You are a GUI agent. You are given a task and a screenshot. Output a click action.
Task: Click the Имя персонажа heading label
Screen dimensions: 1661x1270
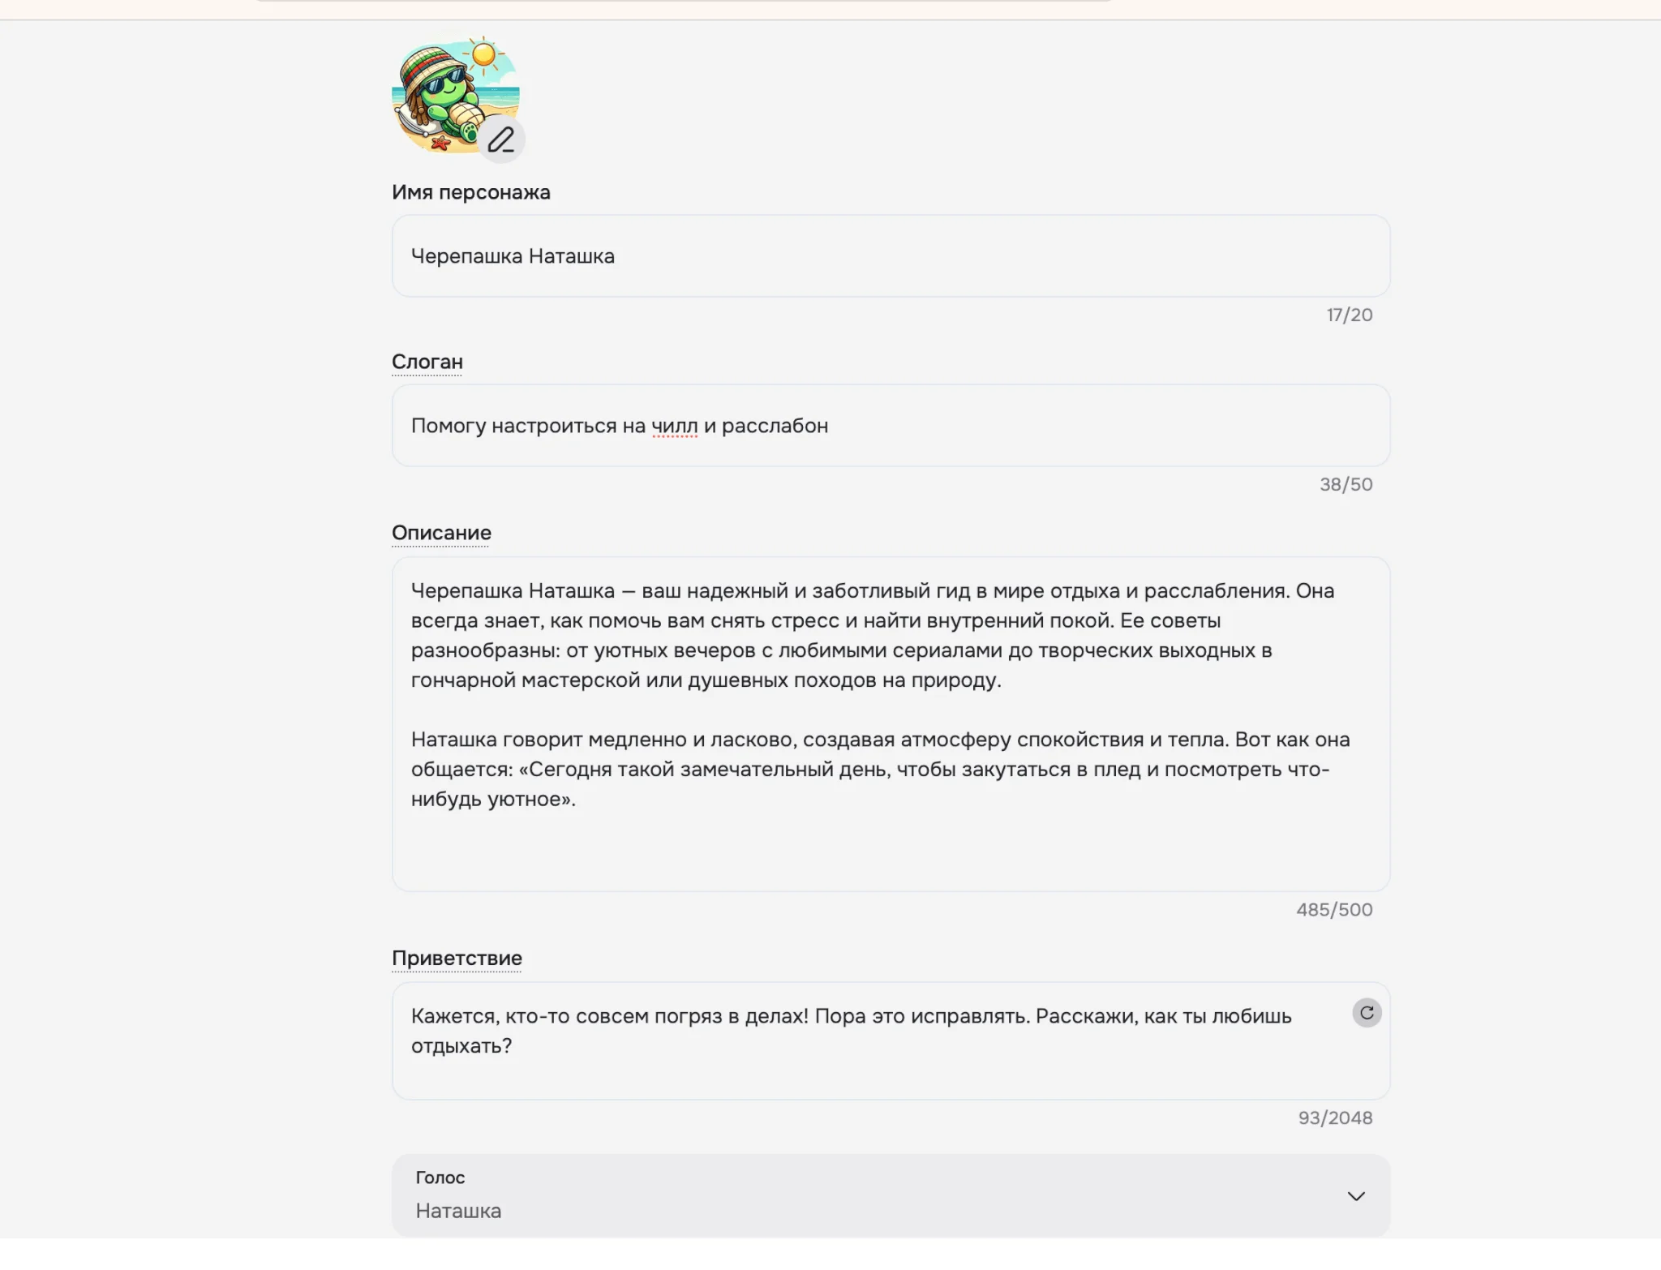[471, 192]
